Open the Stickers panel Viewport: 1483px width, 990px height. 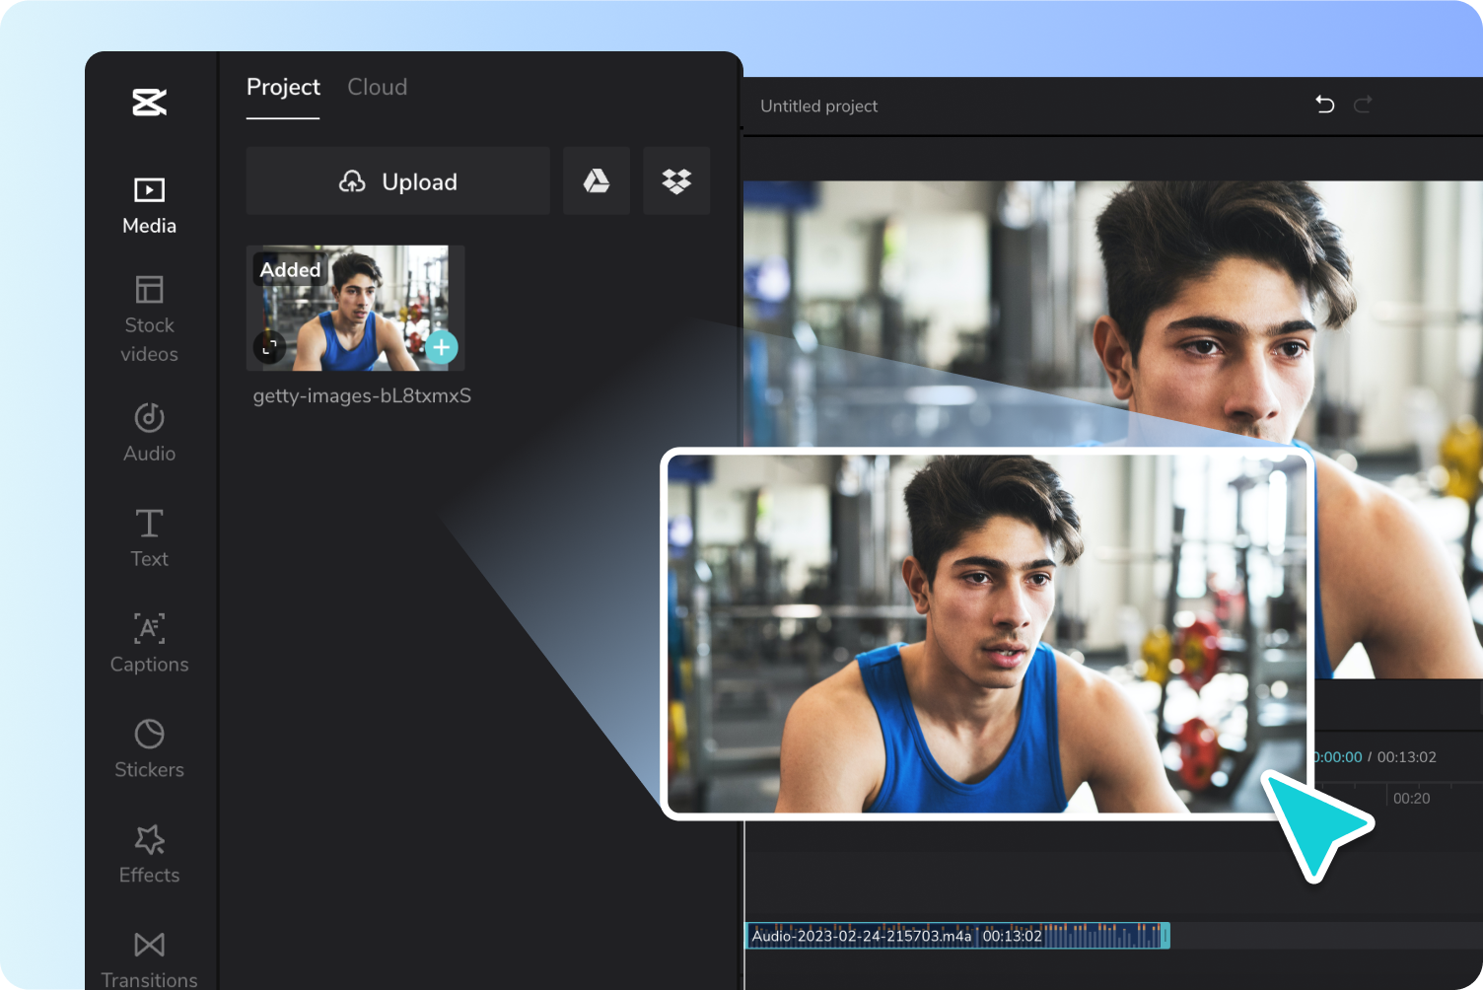149,749
